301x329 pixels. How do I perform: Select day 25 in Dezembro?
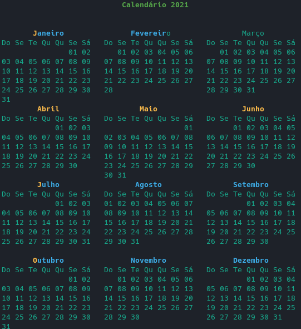pos(291,308)
